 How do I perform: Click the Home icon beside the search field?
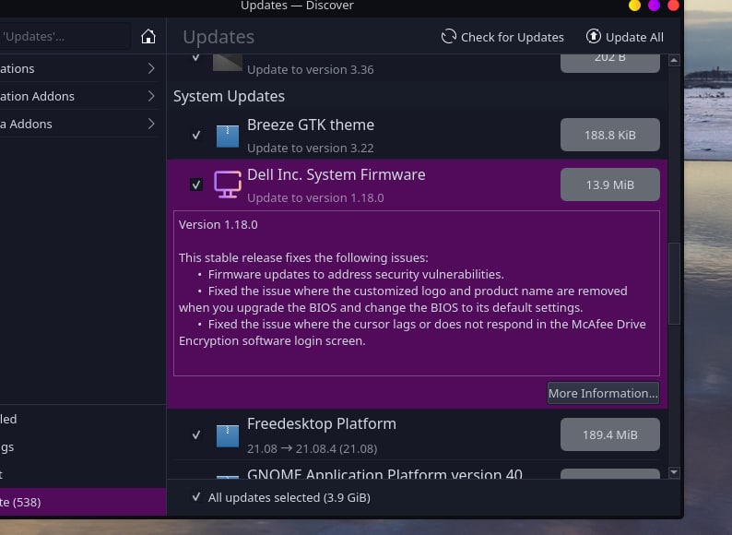point(148,36)
